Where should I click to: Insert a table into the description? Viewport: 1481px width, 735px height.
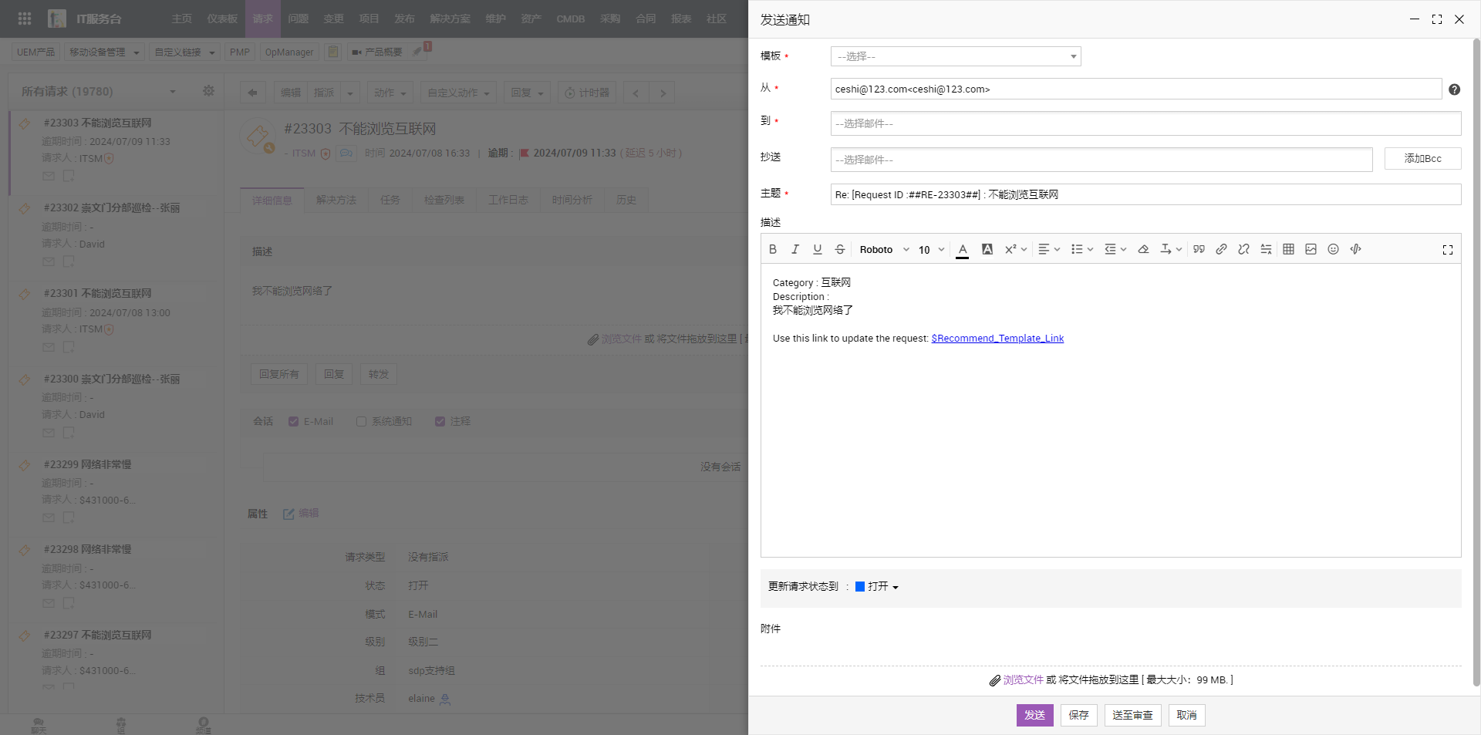pos(1288,249)
